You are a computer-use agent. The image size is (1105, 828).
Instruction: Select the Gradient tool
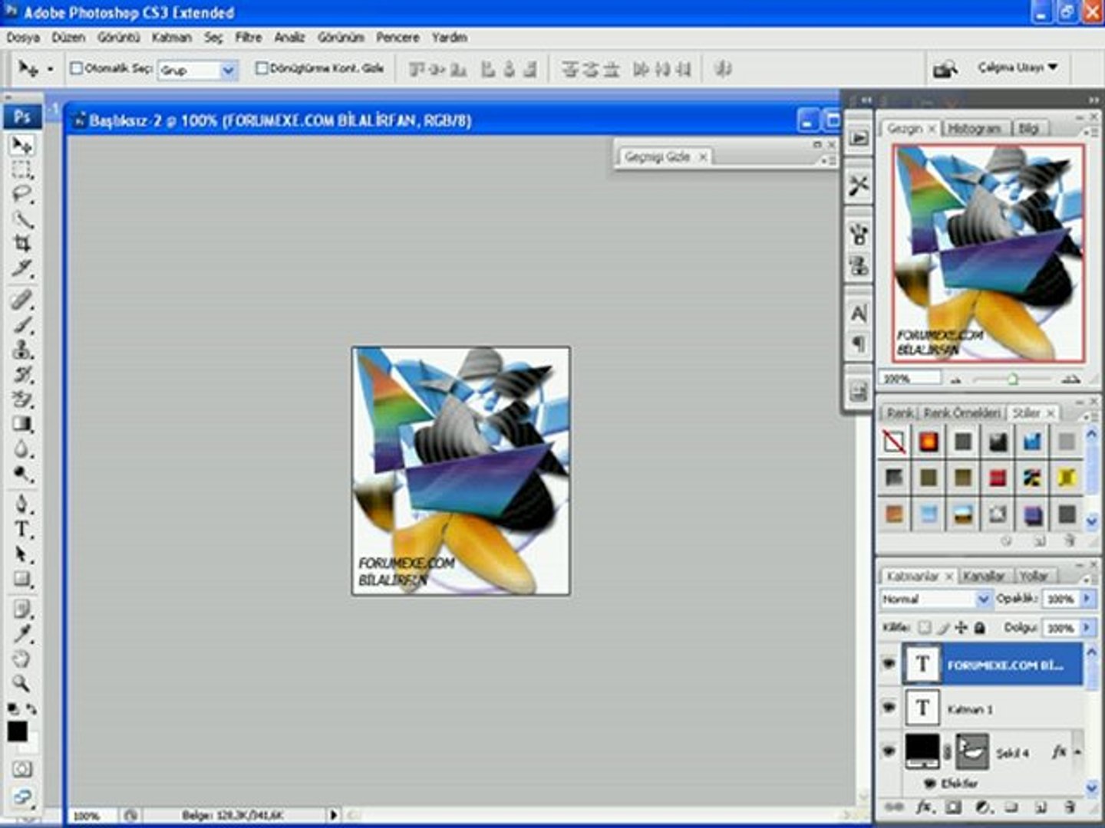[22, 424]
